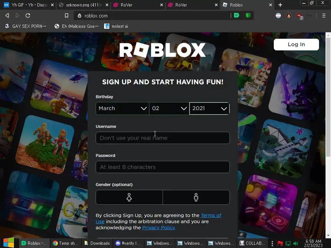Click the green shield icon in address bar
This screenshot has height=248, width=331.
248,15
